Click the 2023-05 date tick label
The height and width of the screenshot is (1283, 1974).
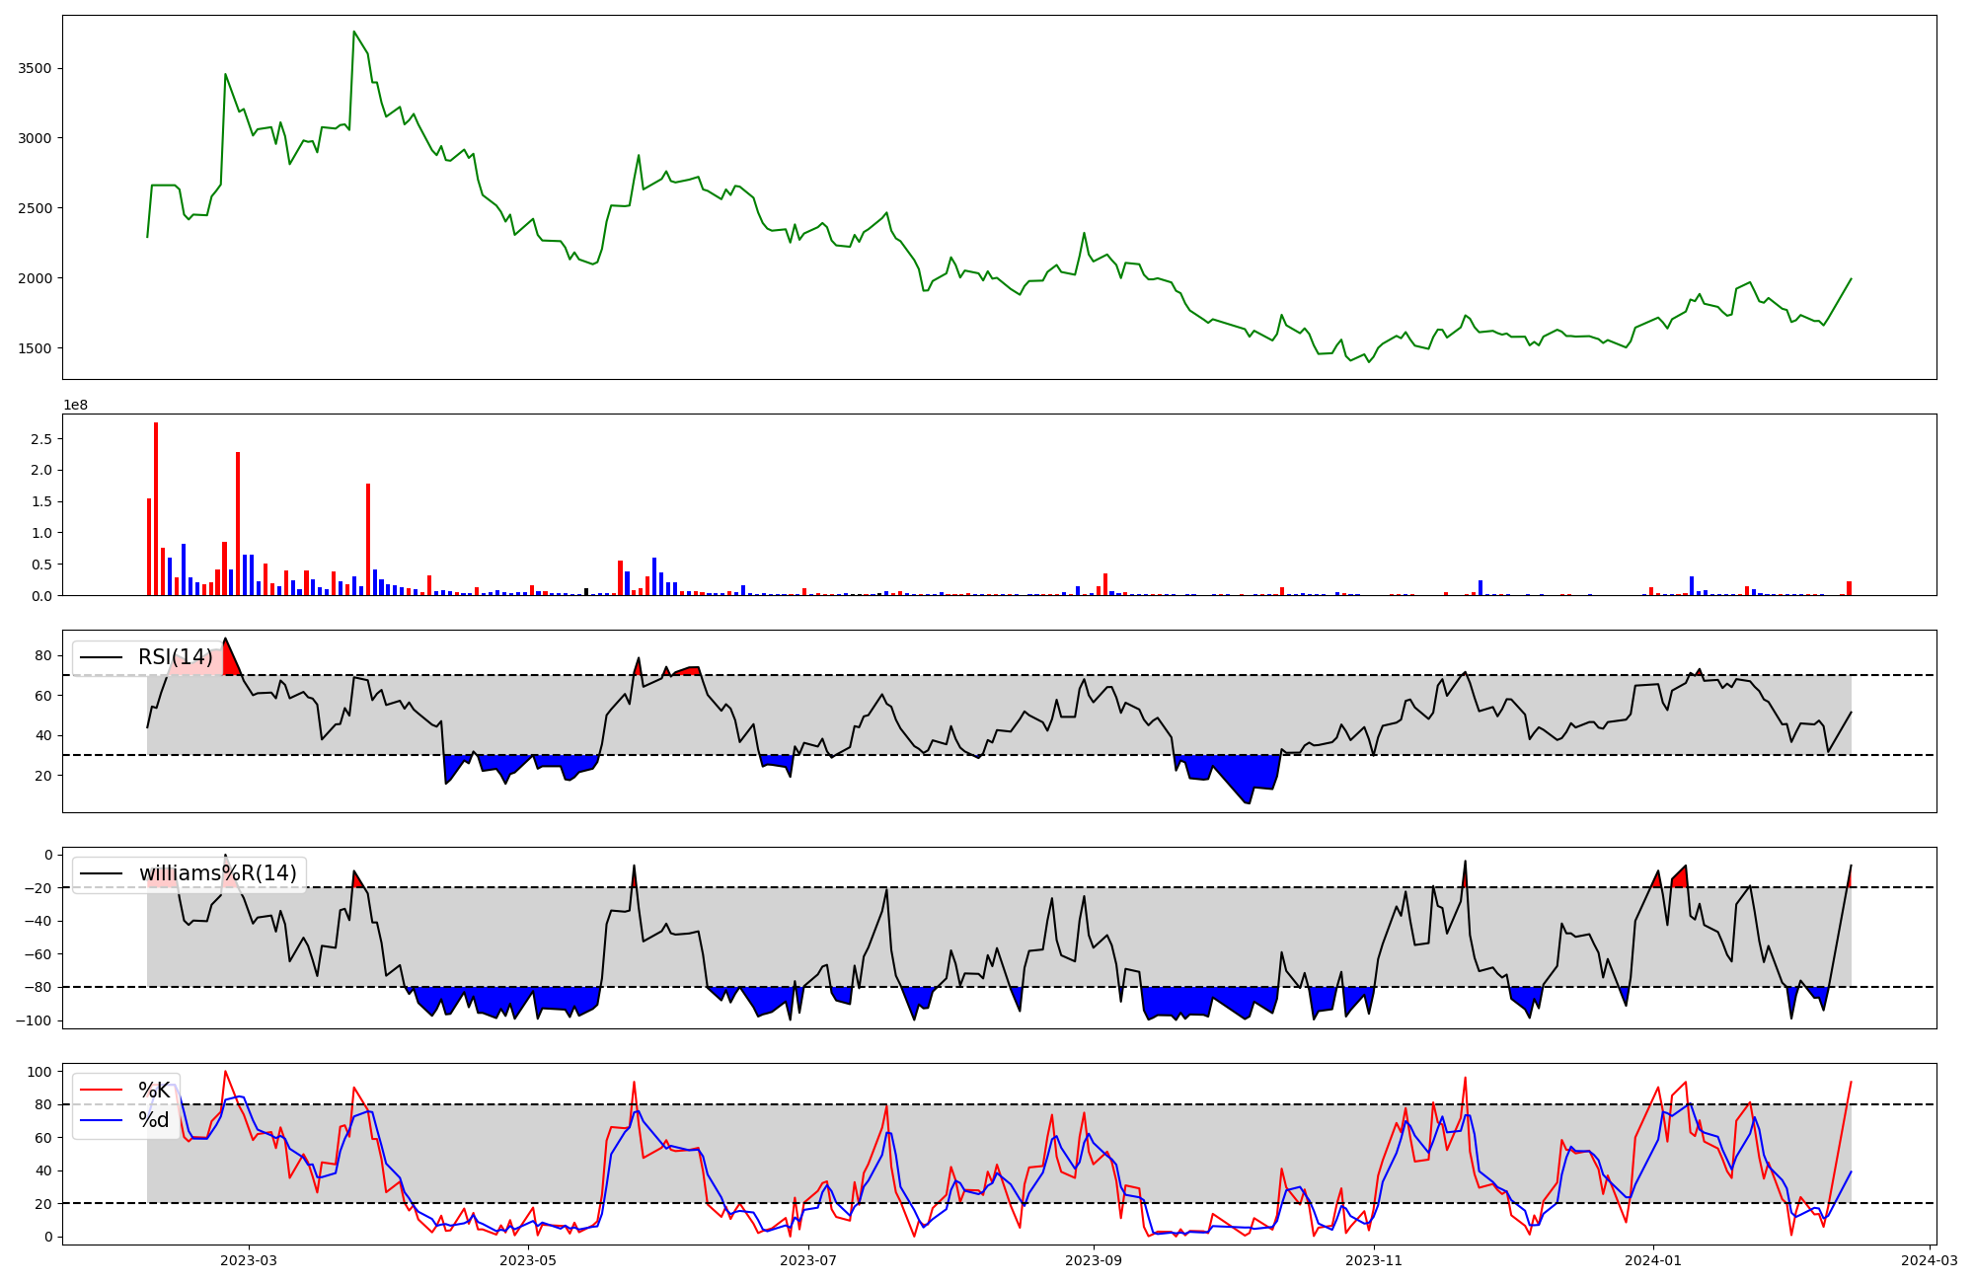tap(528, 1260)
